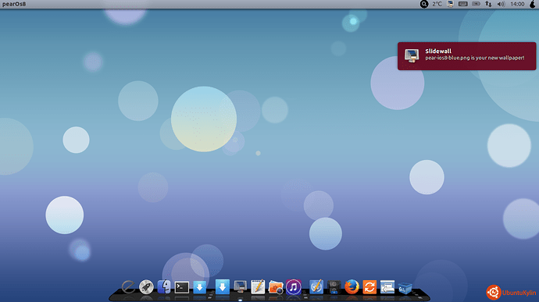539x302 pixels.
Task: Click the pearOs8 label in top panel
Action: click(x=14, y=4)
